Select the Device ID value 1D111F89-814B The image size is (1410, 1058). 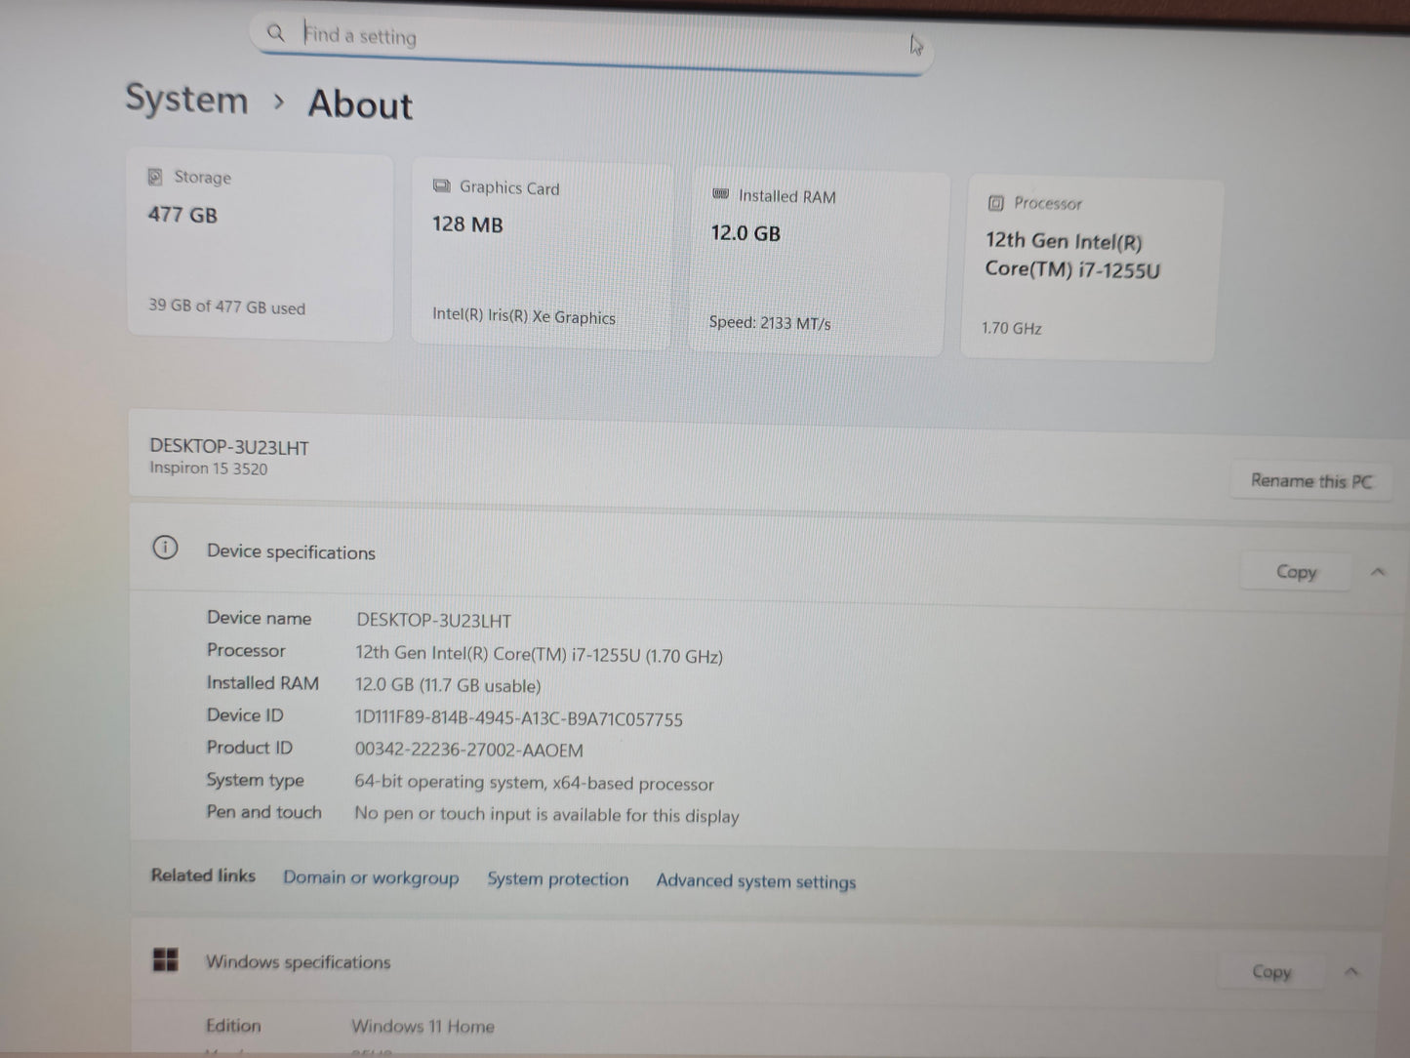519,719
